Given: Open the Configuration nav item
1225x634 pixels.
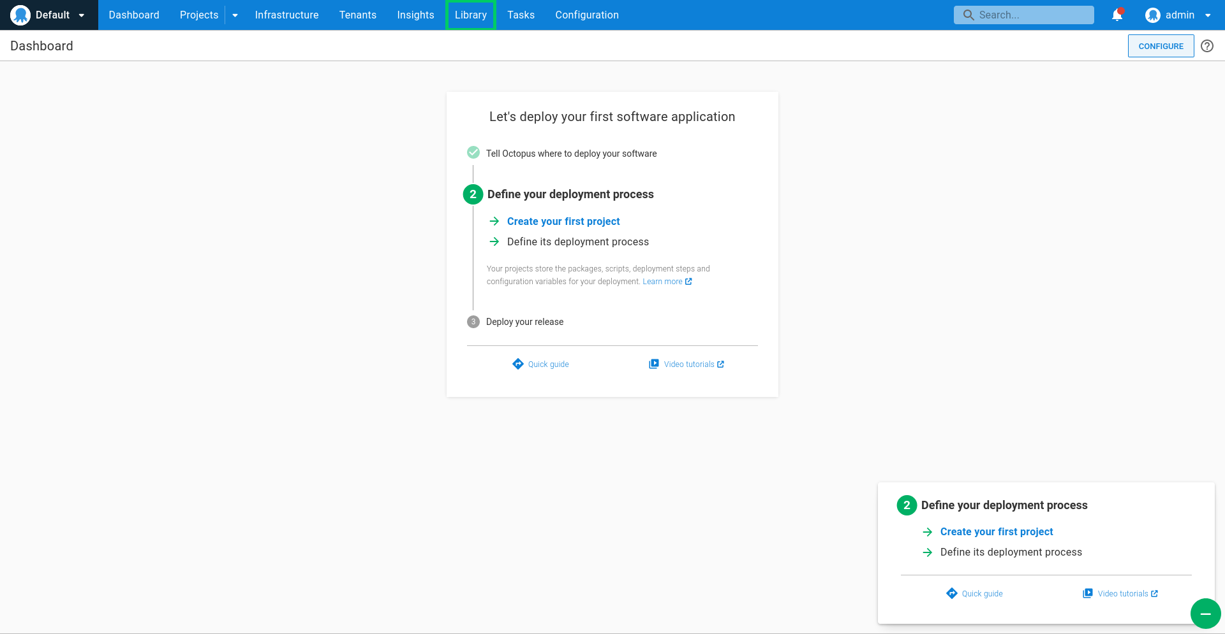Looking at the screenshot, I should pyautogui.click(x=587, y=15).
